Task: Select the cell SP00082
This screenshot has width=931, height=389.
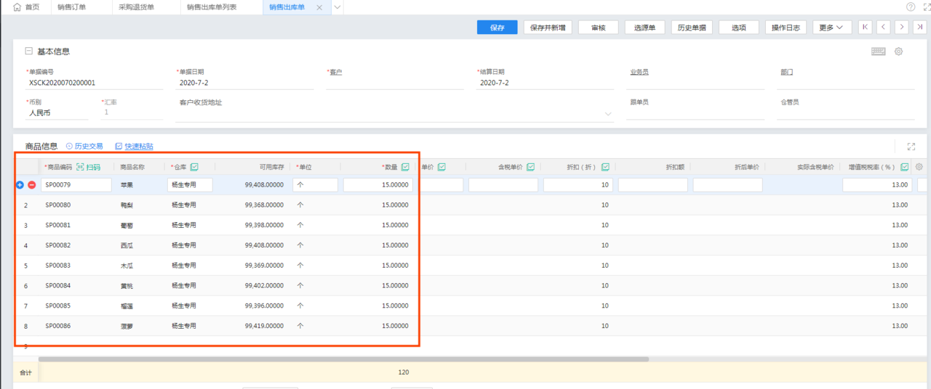Action: 58,245
